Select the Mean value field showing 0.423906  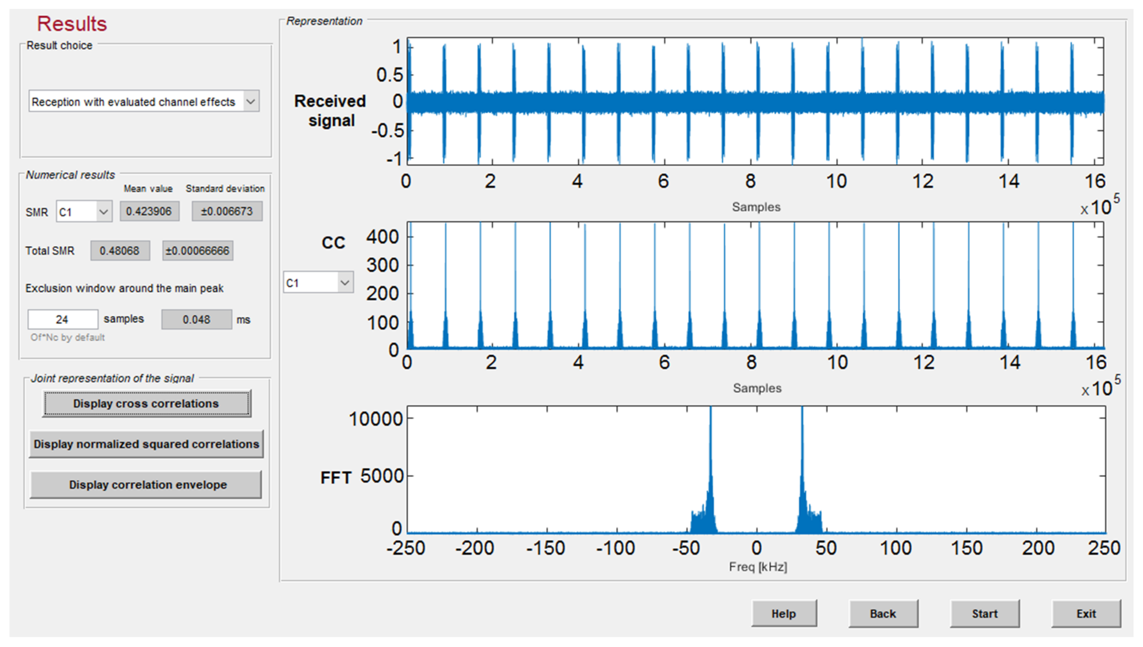click(x=149, y=211)
